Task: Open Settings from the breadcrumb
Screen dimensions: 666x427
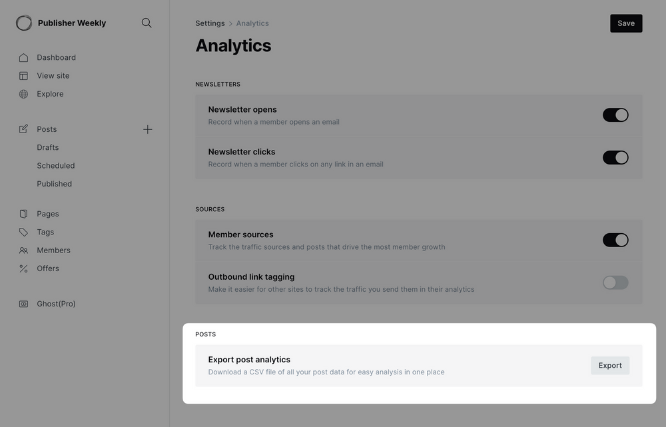Action: click(209, 23)
